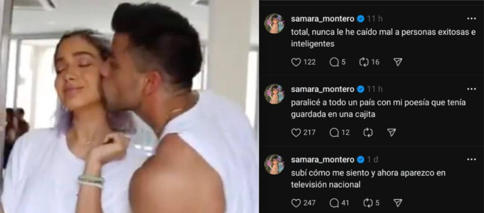Viewport: 484px width, 213px height.
Task: Click the profile avatar on the first post
Action: (274, 24)
